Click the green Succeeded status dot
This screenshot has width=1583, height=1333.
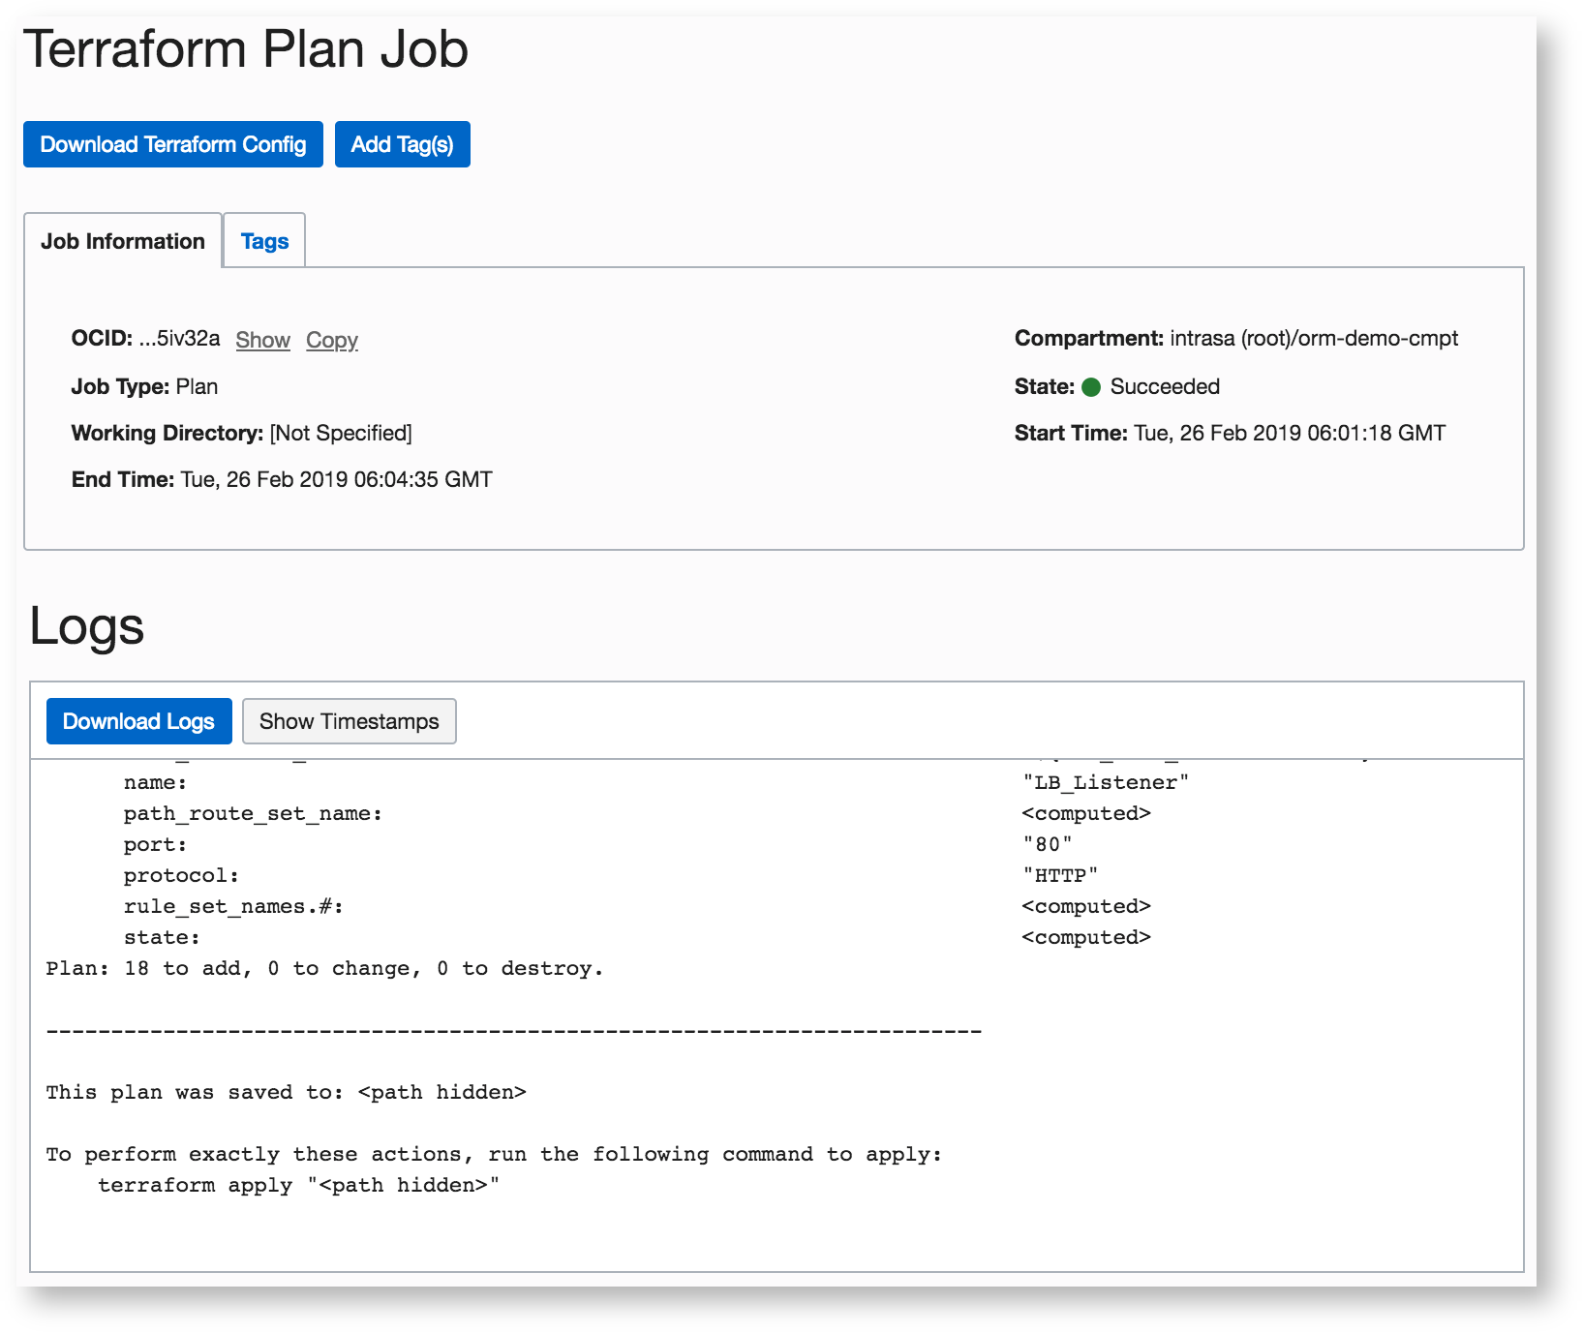[1091, 387]
